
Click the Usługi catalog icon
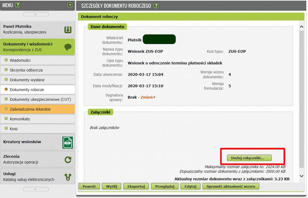point(68,177)
